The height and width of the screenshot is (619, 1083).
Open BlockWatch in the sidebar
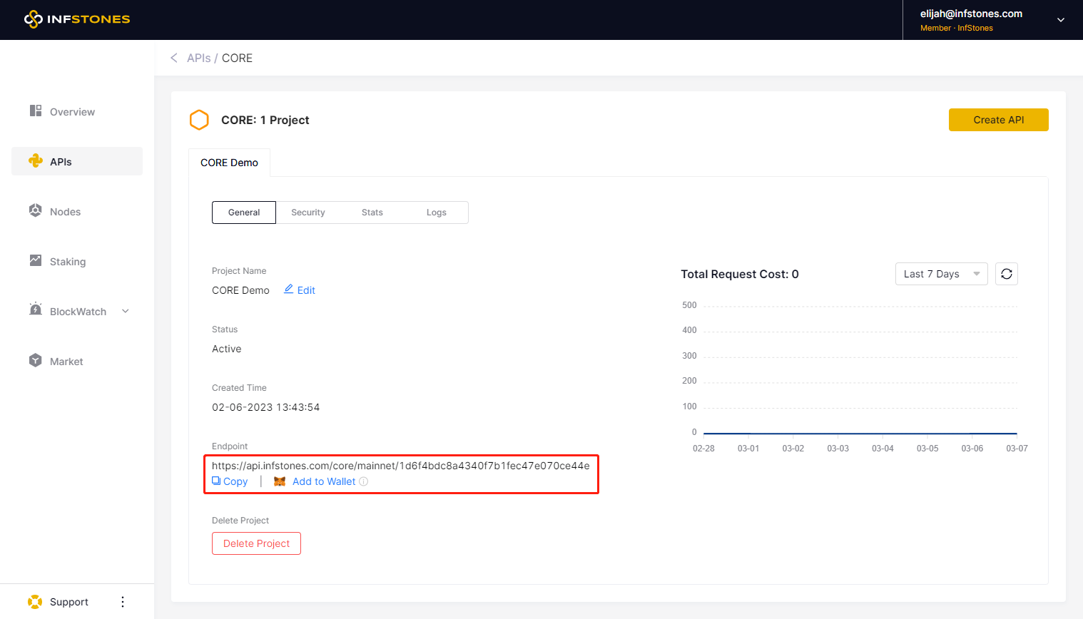[78, 312]
